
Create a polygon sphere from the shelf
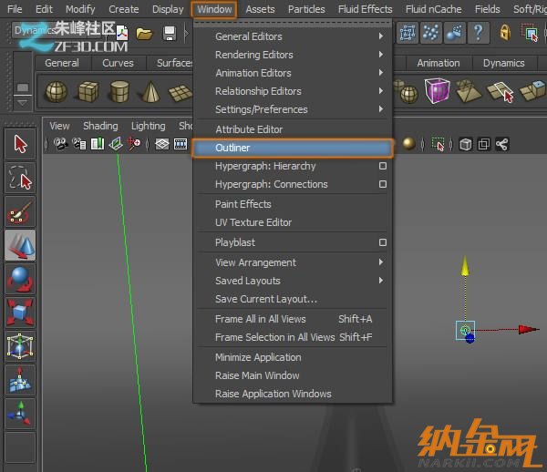click(x=57, y=92)
